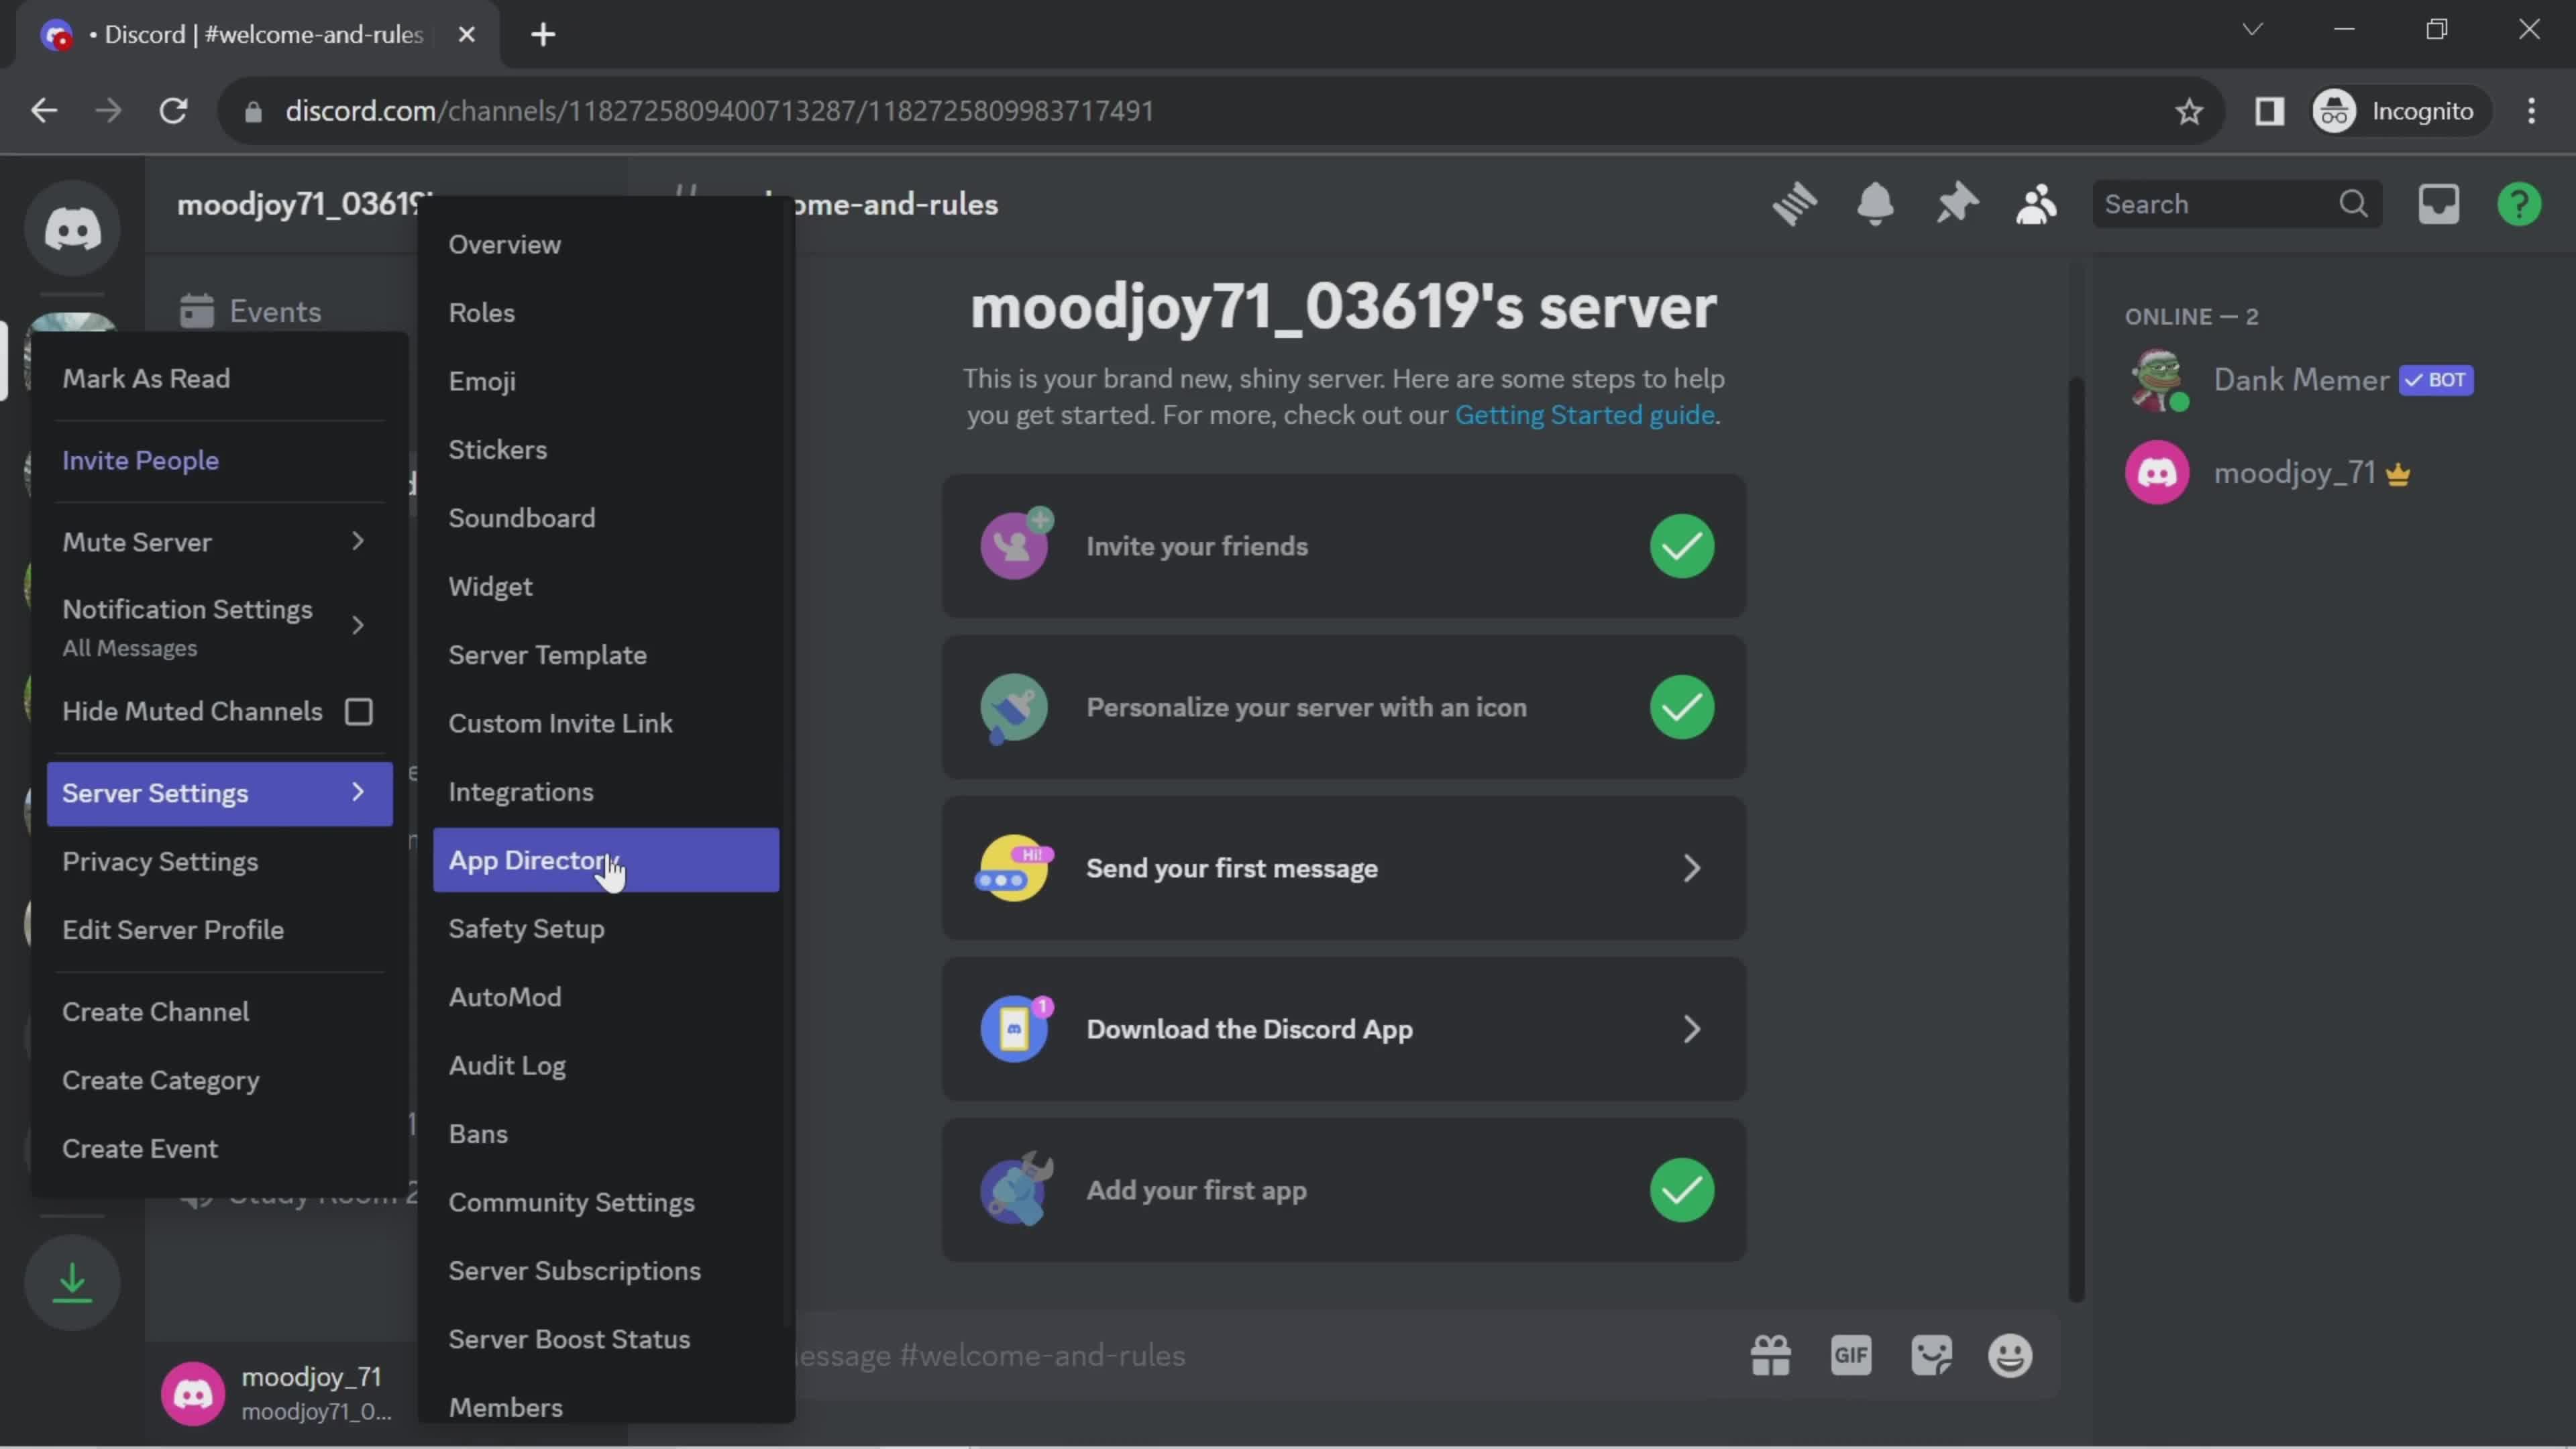Open Download the Discord App step
The height and width of the screenshot is (1449, 2576).
coord(1343,1029)
